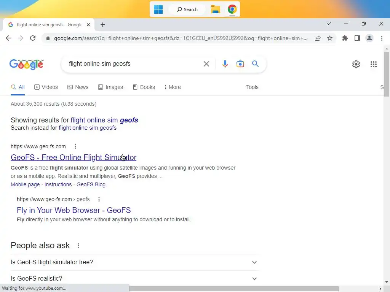
Task: Close the 'flight online sim geosfs' tab
Action: [88, 25]
